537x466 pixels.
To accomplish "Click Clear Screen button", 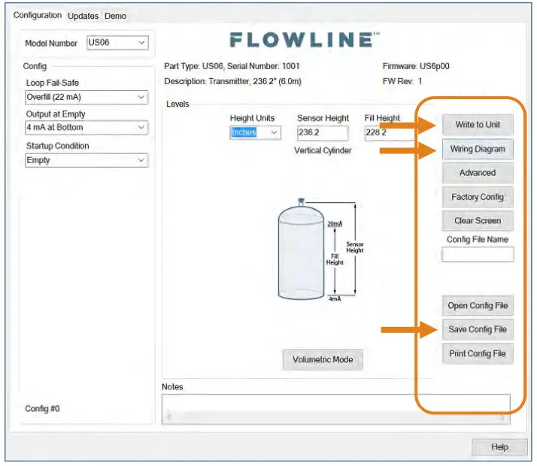I will pyautogui.click(x=478, y=221).
